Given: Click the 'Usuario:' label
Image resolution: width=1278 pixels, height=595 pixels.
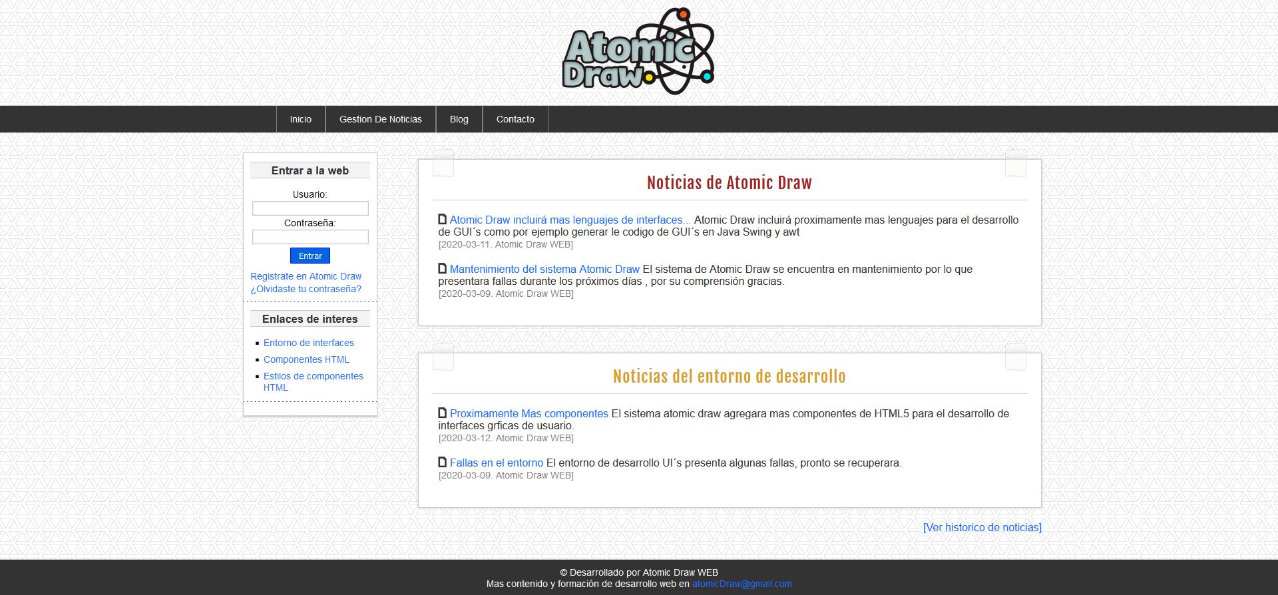Looking at the screenshot, I should [x=310, y=194].
